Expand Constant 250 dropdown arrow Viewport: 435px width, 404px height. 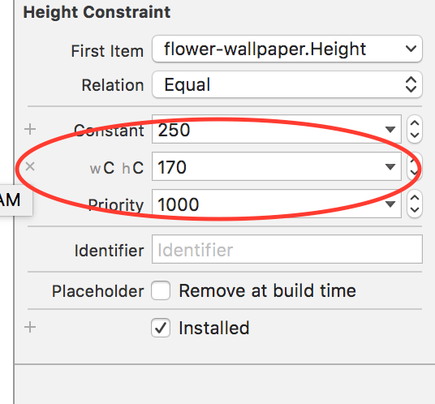click(390, 129)
